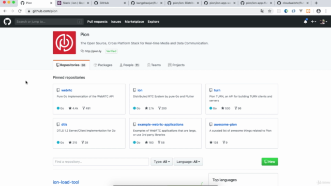
Task: View example-webrtc-applications 58 forks
Action: (x=161, y=143)
